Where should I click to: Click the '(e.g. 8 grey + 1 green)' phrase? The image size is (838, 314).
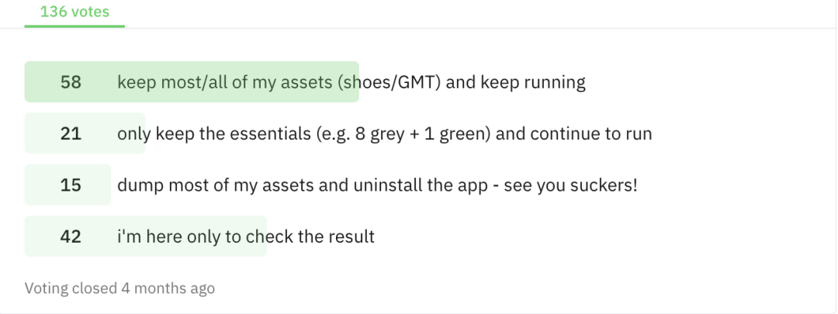(403, 133)
